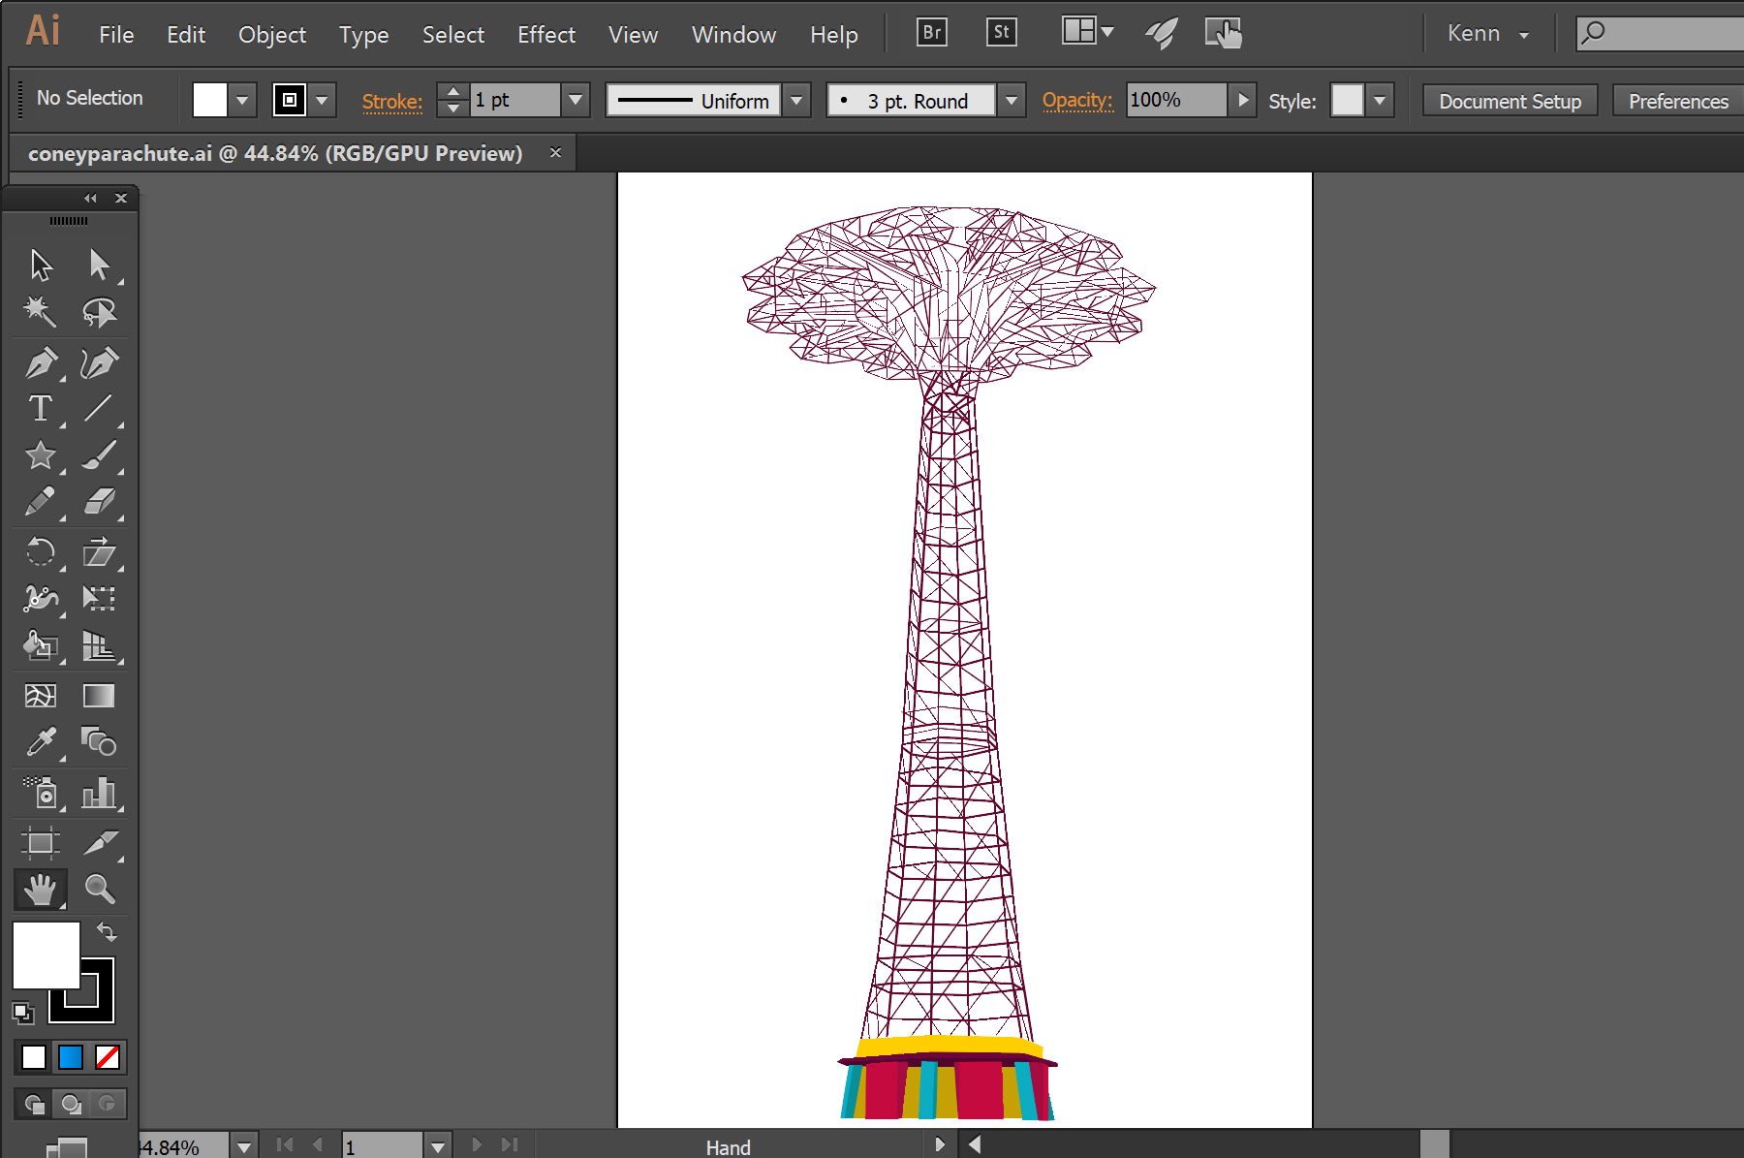The image size is (1744, 1158).
Task: Set paint type to Gradient
Action: point(71,1057)
